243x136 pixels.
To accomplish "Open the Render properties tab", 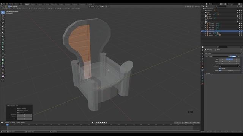I will point(202,54).
